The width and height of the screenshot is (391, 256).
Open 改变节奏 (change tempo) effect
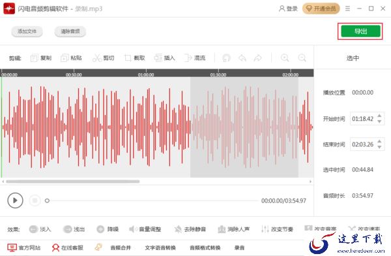click(x=277, y=229)
